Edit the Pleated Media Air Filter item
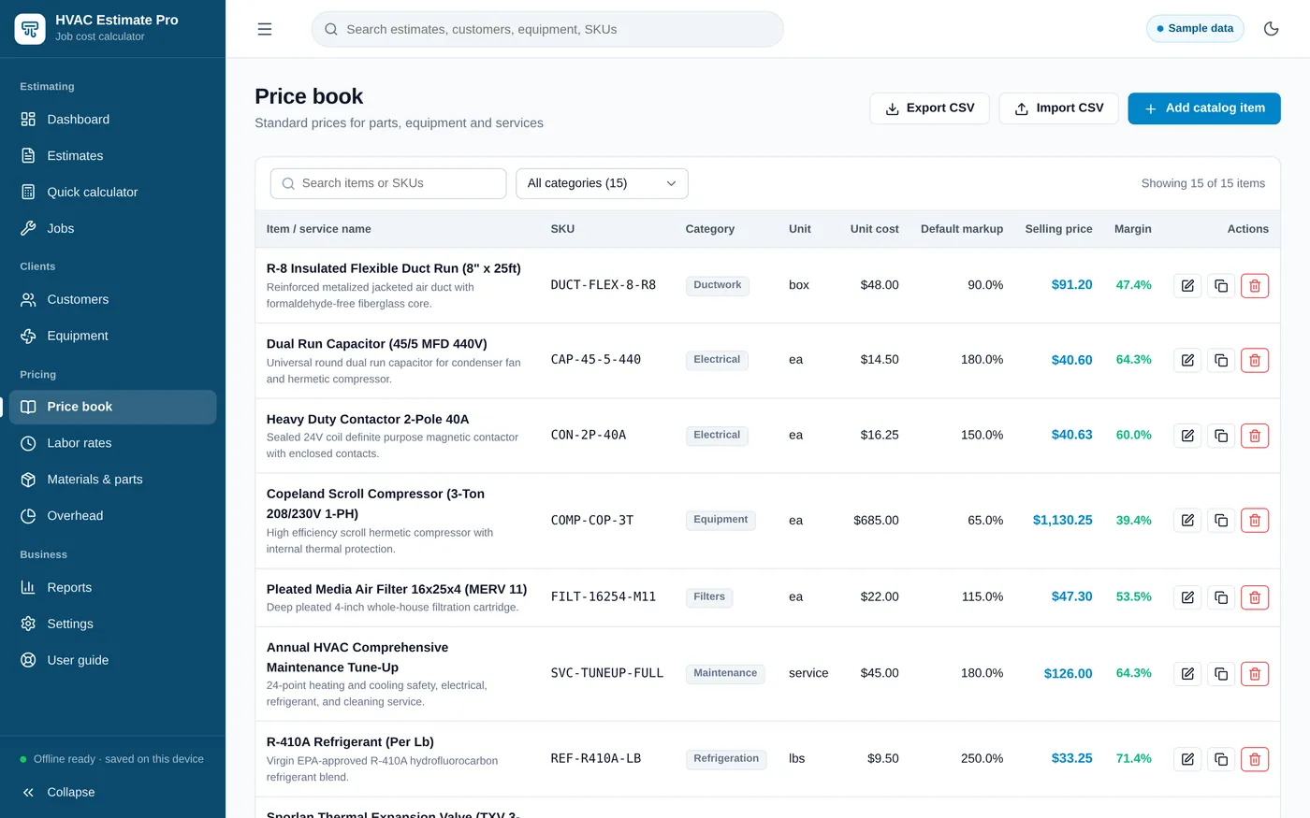Screen dimensions: 1310x818 point(1187,597)
